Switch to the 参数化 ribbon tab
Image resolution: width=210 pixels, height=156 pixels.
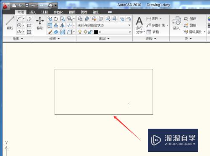(58, 12)
